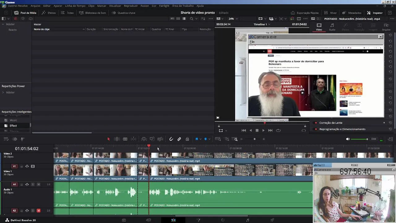This screenshot has height=223, width=396.
Task: Select the V1 track destination
Action: point(14,166)
